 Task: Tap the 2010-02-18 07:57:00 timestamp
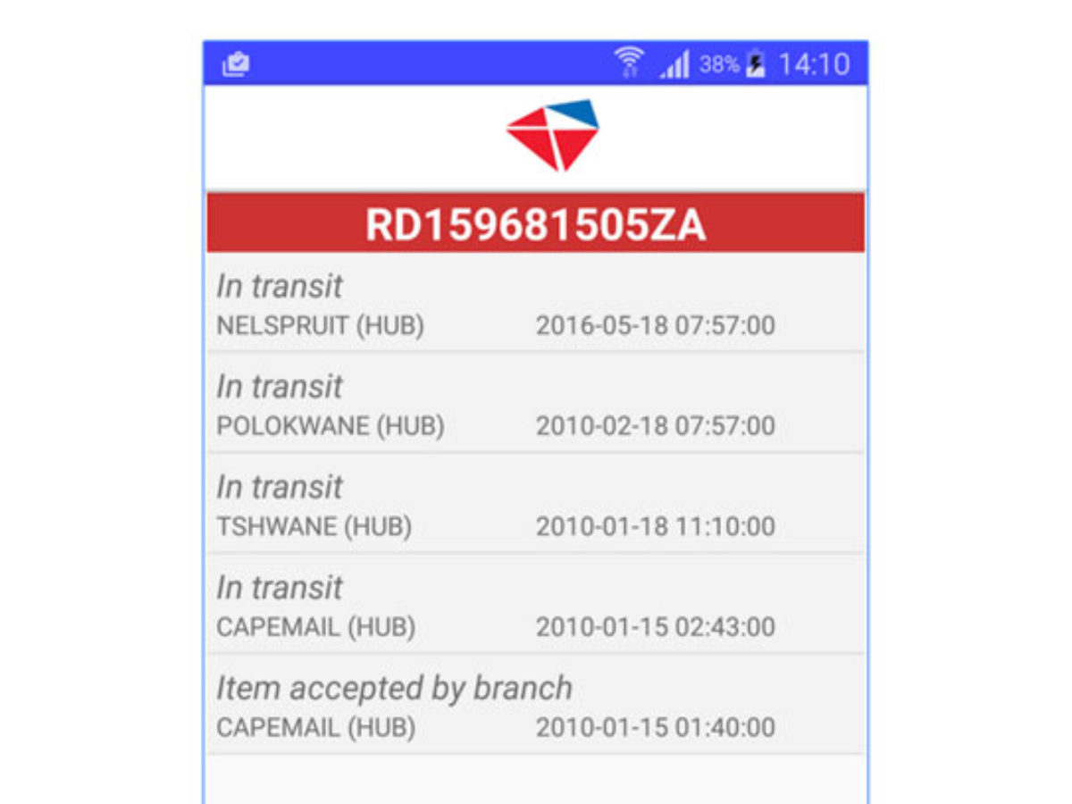(655, 426)
